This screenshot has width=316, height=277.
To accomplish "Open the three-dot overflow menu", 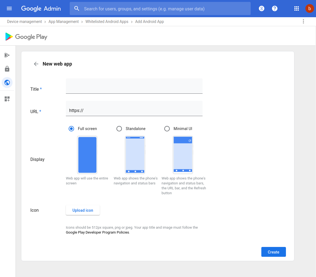I will [x=303, y=21].
